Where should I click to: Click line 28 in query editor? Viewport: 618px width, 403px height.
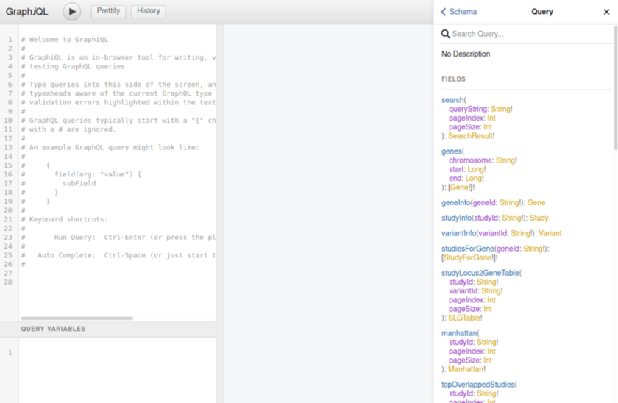coord(118,282)
